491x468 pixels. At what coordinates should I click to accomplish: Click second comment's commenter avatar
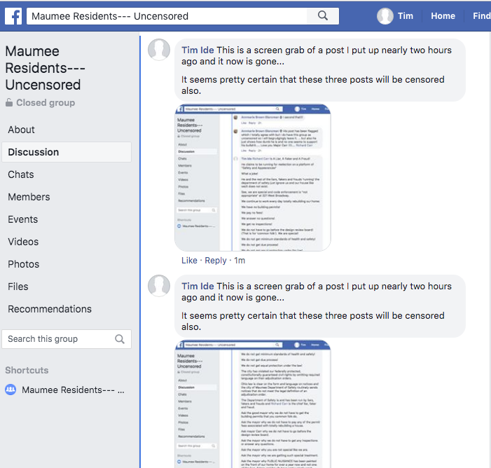(x=159, y=286)
